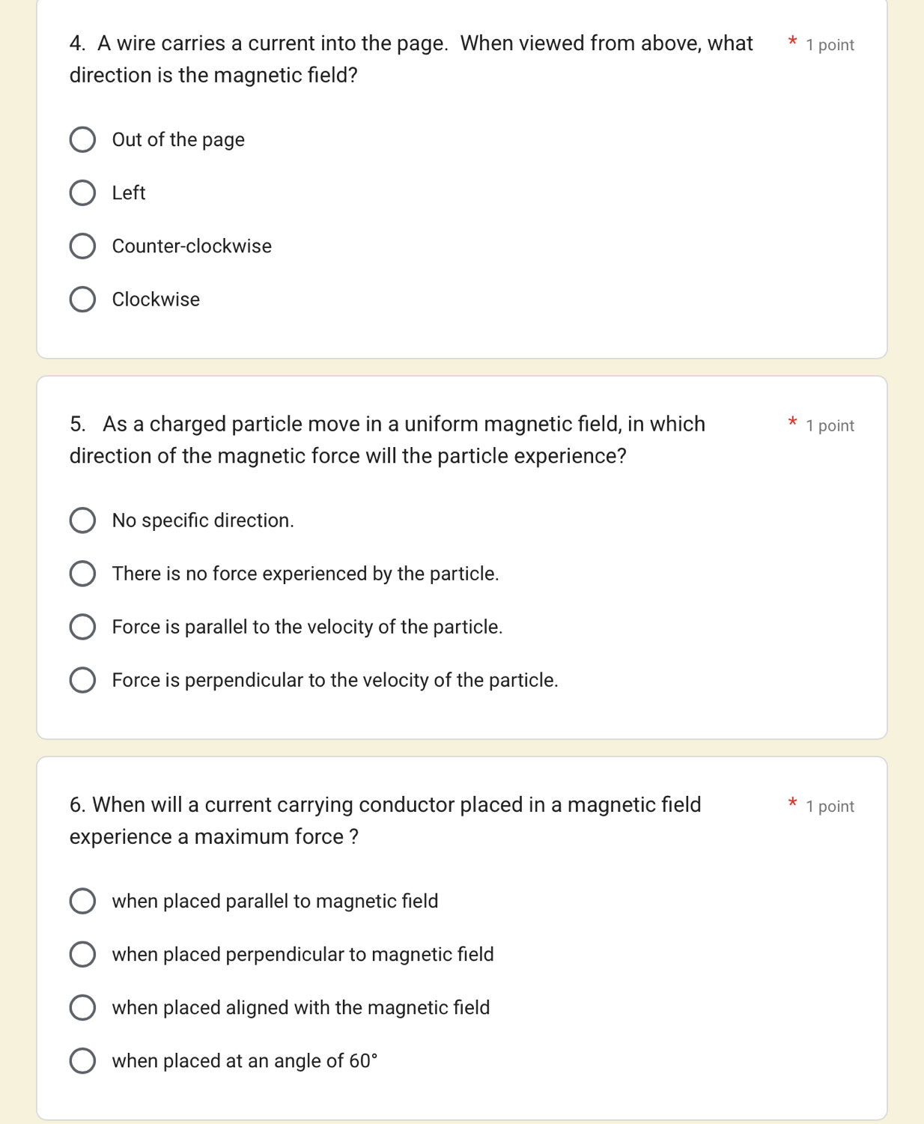Choose 'when placed perpendicular to magnetic field'
The width and height of the screenshot is (924, 1124).
[x=82, y=954]
